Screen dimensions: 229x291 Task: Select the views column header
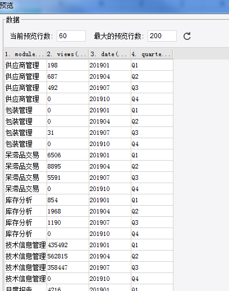67,54
